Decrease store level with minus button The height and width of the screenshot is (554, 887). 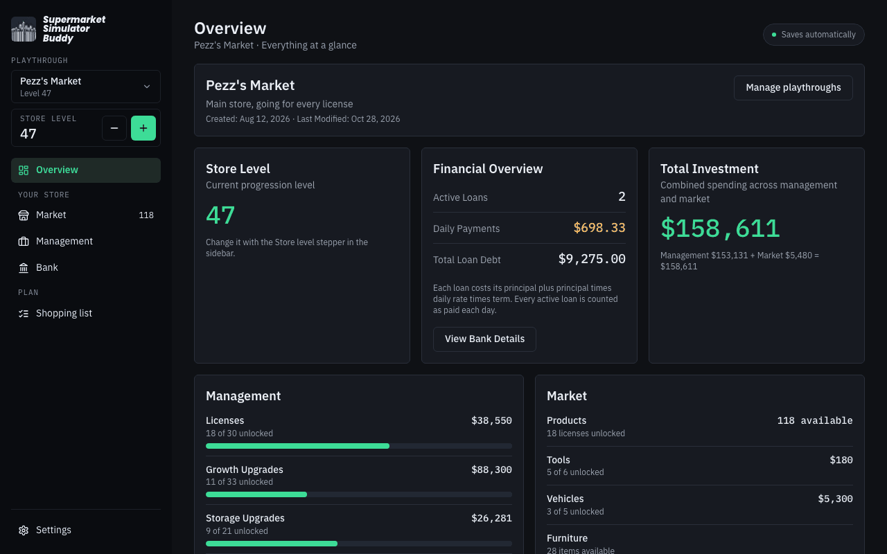coord(114,128)
